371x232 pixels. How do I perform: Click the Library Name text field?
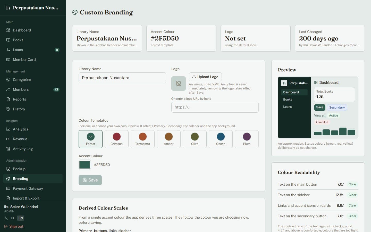click(122, 78)
